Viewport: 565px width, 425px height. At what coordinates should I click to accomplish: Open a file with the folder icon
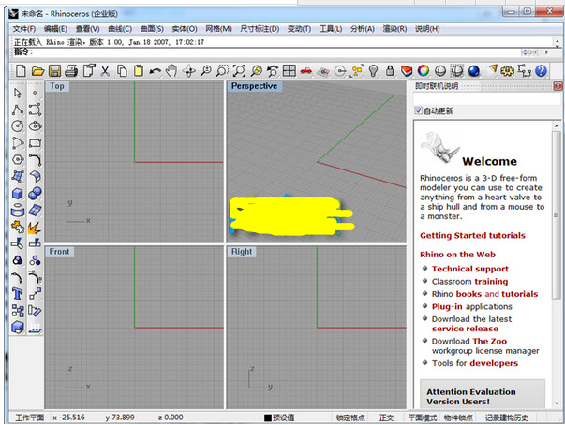click(x=37, y=70)
